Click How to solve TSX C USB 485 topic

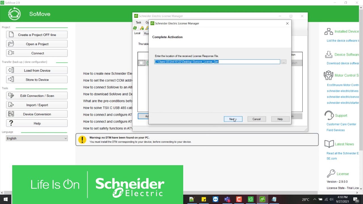(x=108, y=108)
